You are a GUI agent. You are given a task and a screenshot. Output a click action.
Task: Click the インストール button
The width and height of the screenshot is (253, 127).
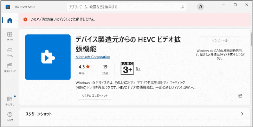[220, 40]
